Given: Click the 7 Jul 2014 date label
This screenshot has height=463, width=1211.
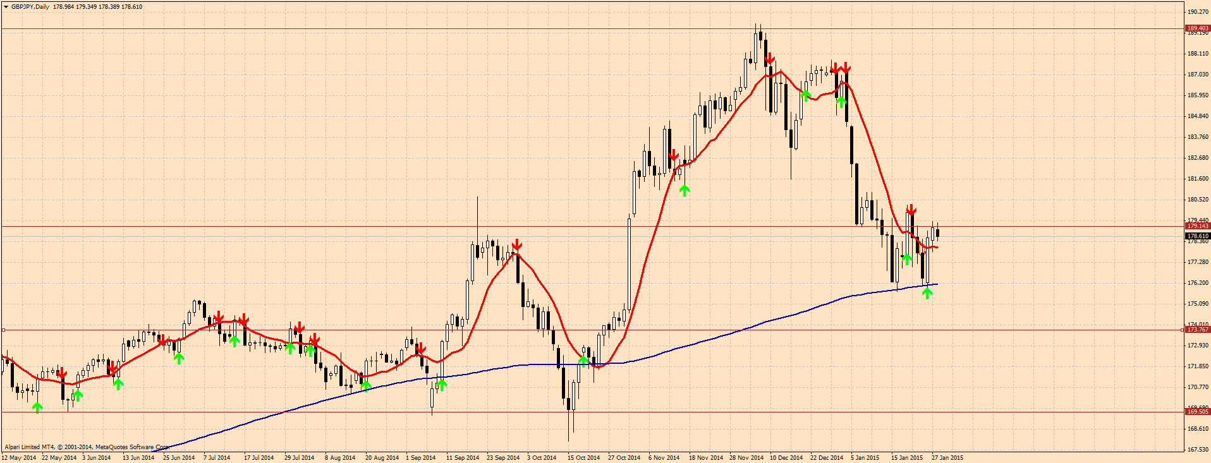Looking at the screenshot, I should tap(217, 458).
